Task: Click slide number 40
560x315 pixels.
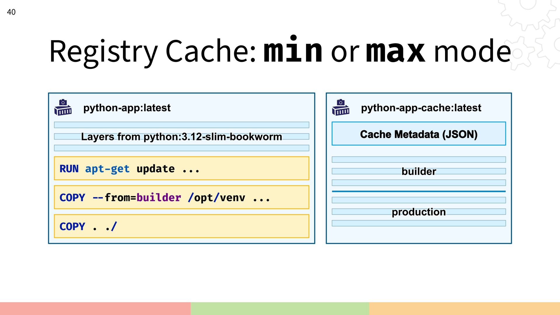Action: point(11,12)
